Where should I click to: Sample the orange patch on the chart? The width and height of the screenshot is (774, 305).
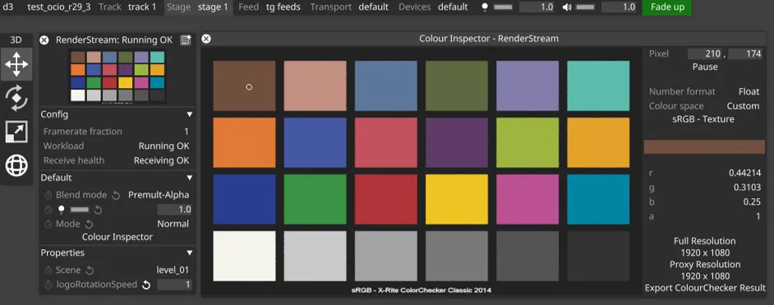tap(244, 142)
